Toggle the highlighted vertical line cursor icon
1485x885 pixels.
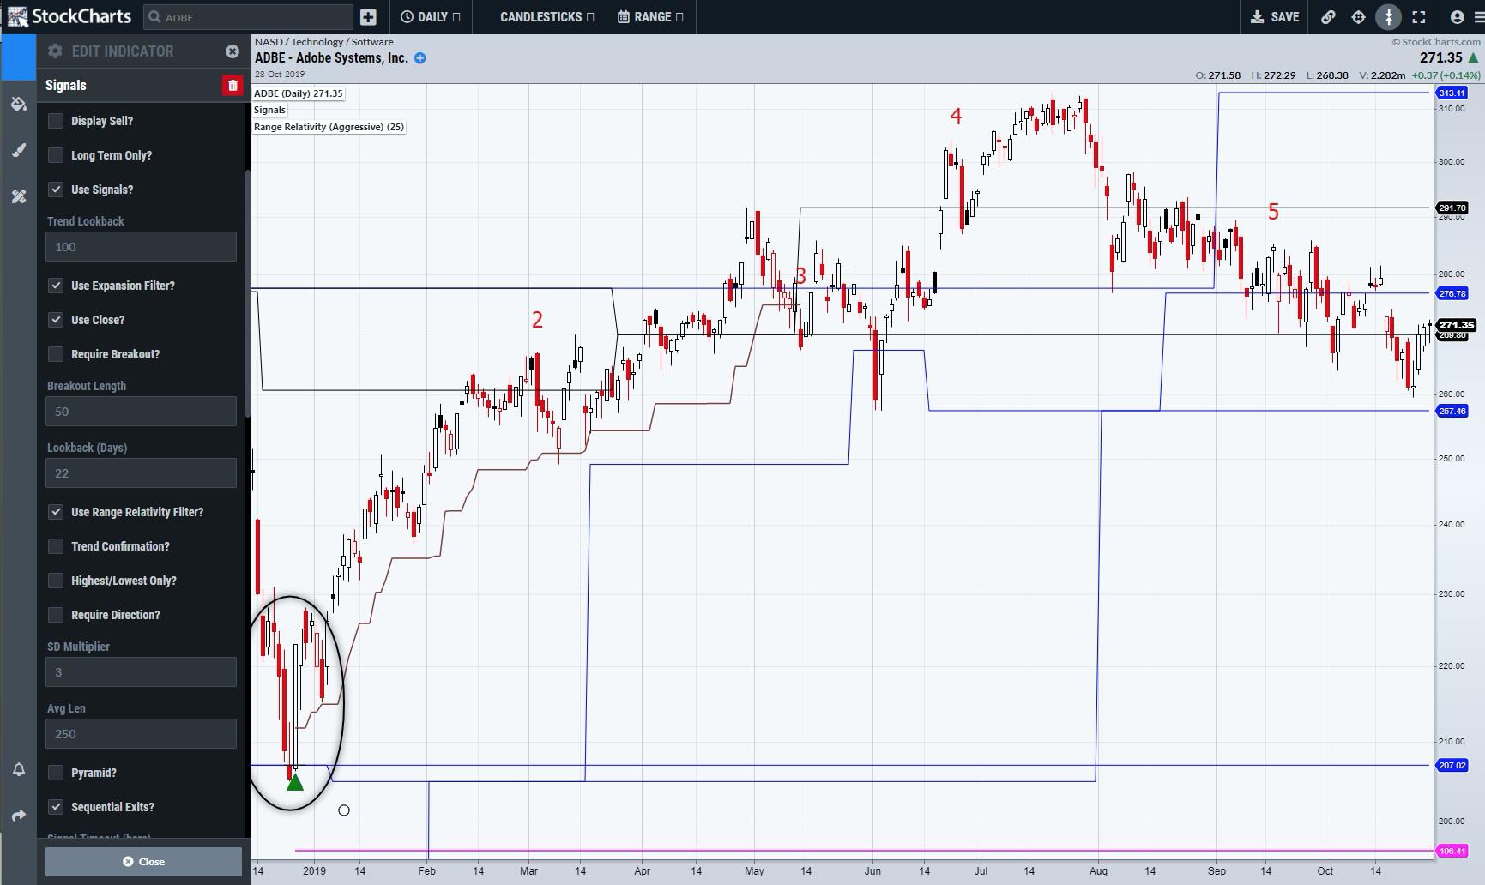[1388, 17]
